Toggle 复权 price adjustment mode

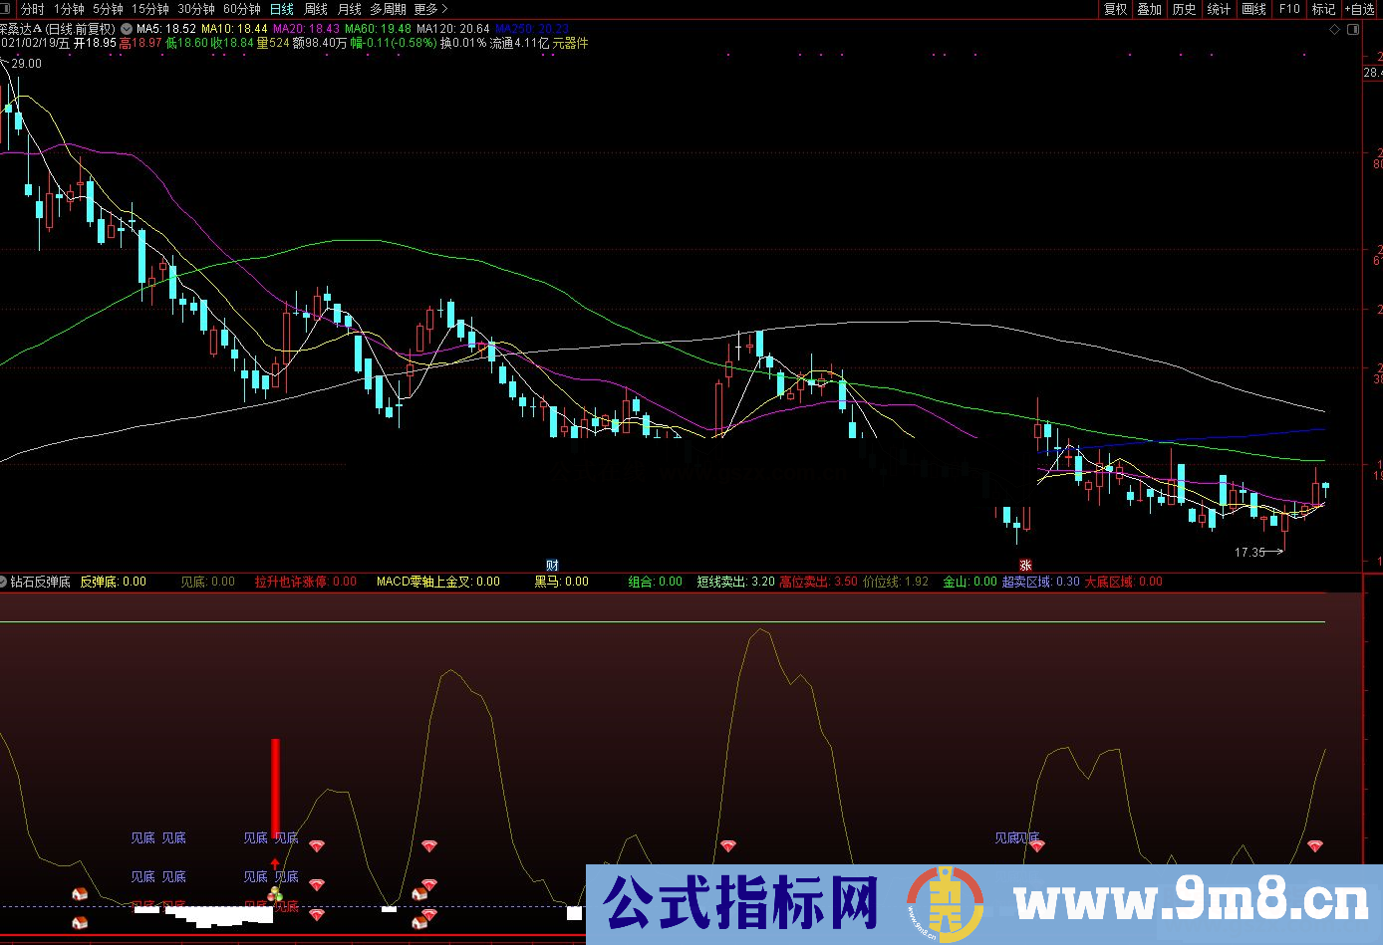1114,9
